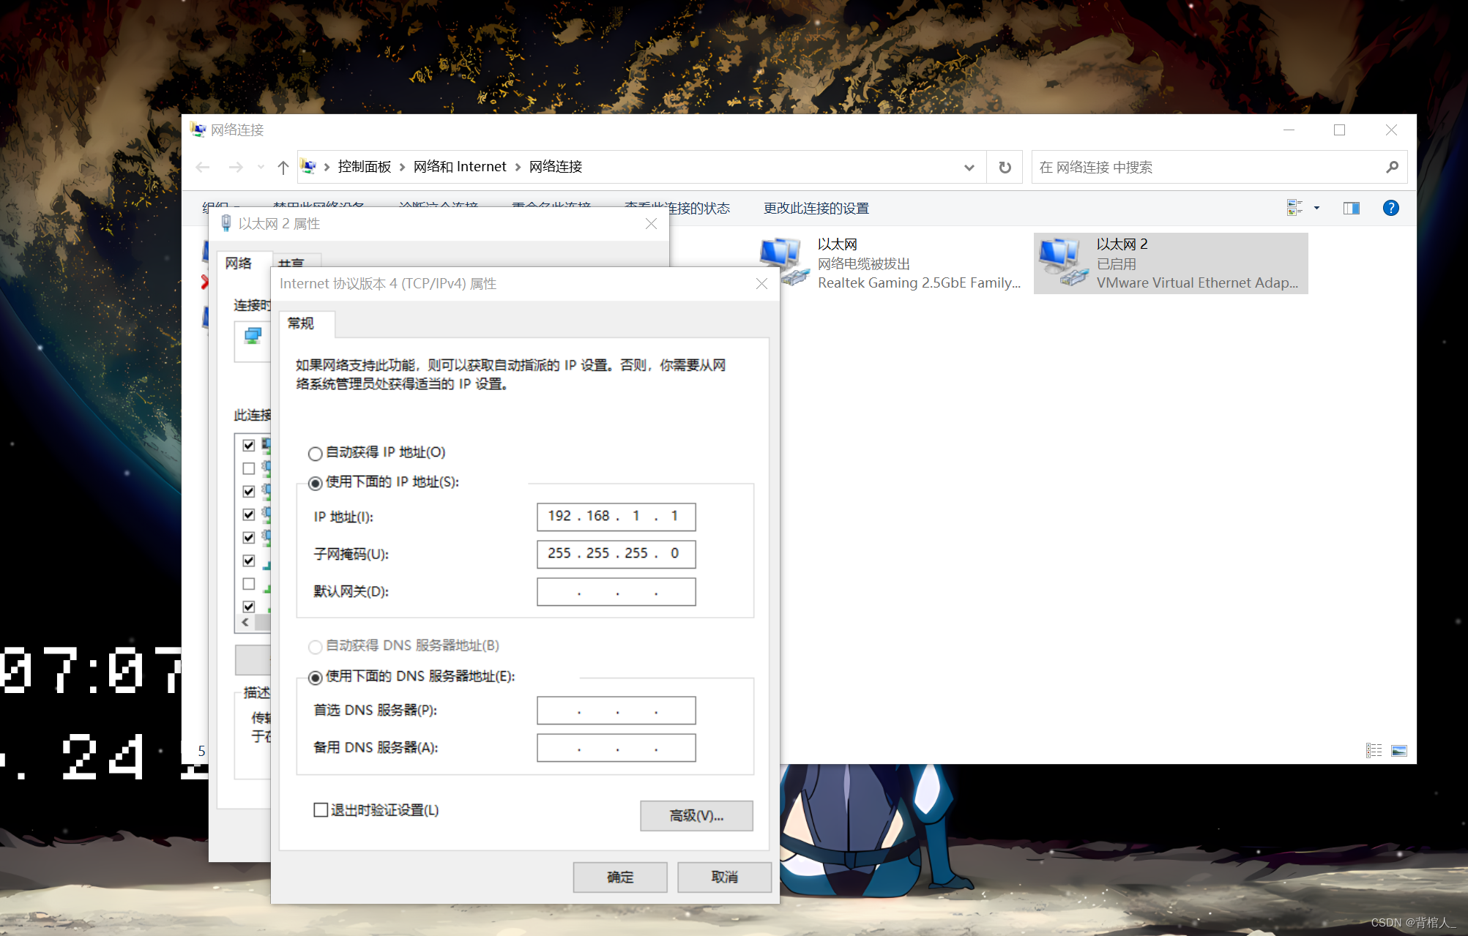Select 自动获得 IP 地址 radio button

point(316,454)
